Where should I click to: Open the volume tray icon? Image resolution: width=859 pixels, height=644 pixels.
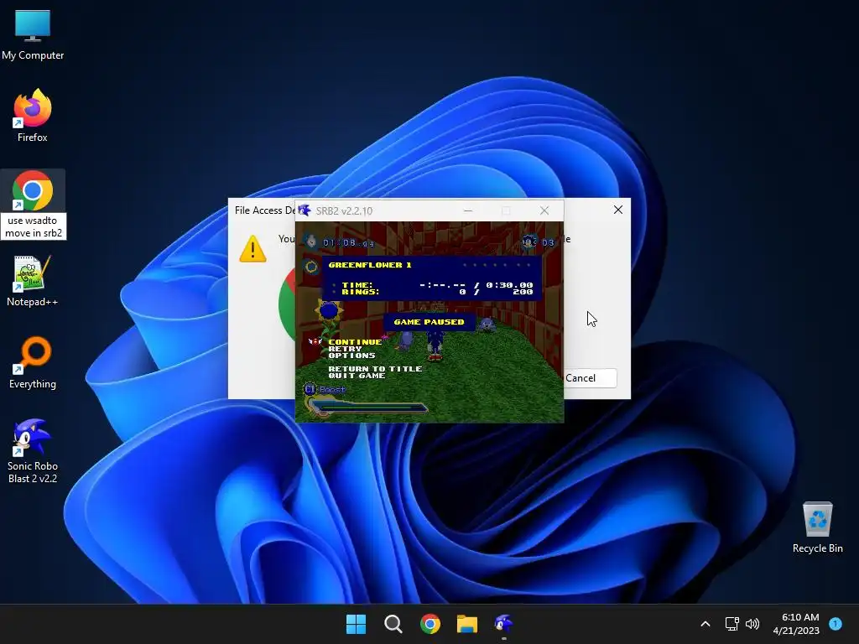point(752,624)
